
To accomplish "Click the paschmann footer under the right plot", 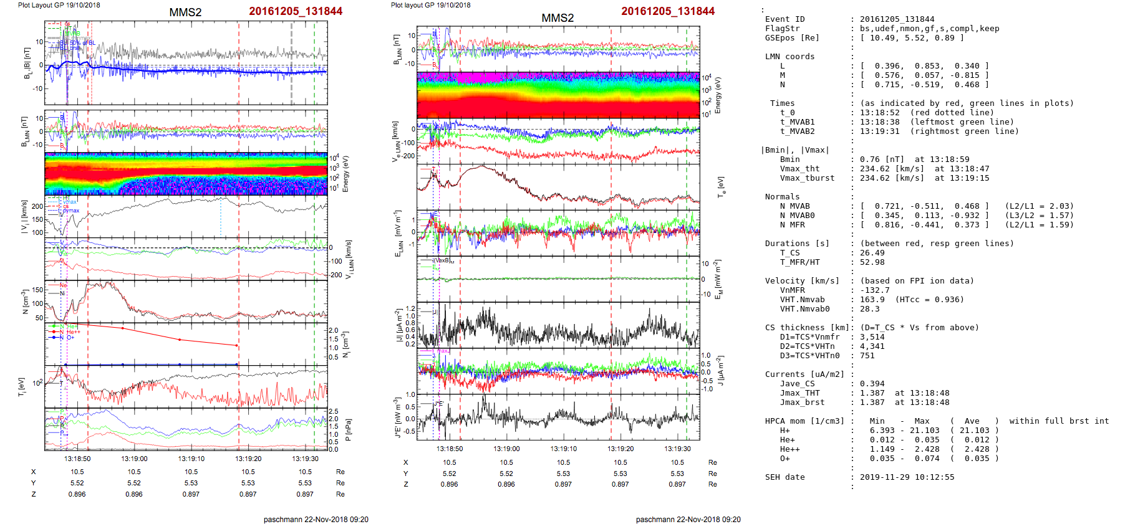I will [x=688, y=519].
